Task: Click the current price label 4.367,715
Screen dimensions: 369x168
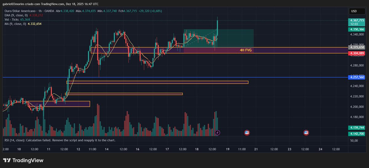Action: pyautogui.click(x=357, y=20)
